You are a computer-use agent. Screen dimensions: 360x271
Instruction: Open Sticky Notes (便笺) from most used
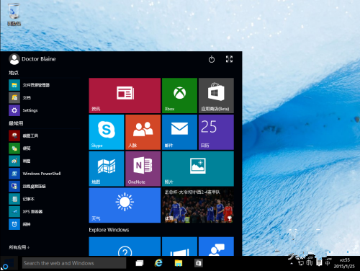pos(20,148)
